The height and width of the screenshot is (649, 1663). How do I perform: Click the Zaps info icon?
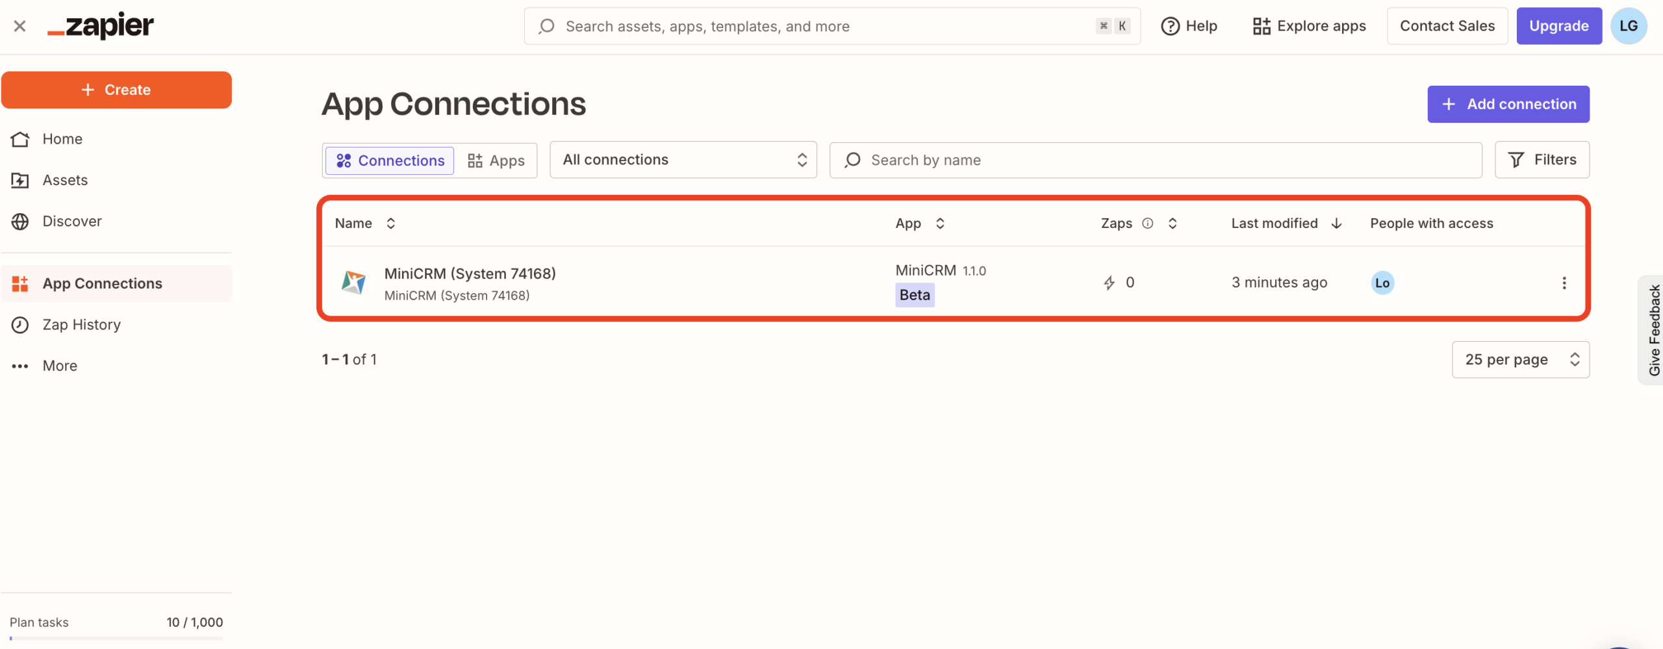click(x=1148, y=223)
